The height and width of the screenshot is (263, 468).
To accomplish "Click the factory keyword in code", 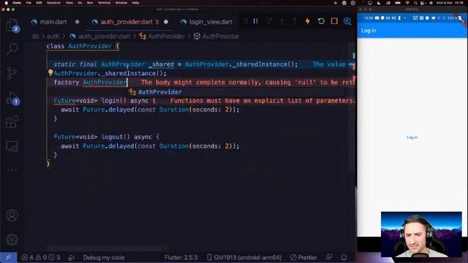I will click(67, 83).
